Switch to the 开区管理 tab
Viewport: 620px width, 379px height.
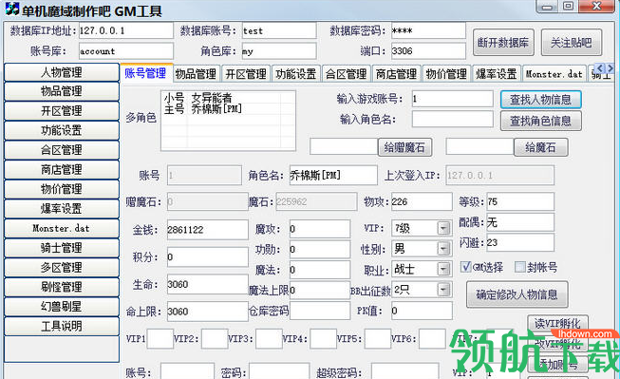click(246, 73)
